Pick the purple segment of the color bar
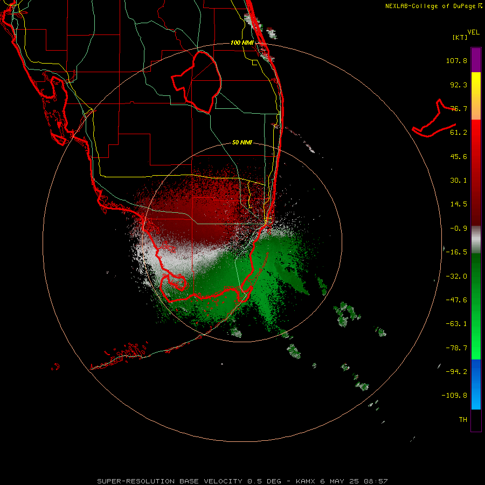Image resolution: width=485 pixels, height=485 pixels. [x=476, y=60]
